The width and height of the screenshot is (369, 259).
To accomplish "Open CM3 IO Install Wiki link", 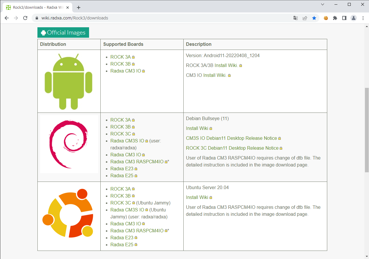I will tap(215, 75).
